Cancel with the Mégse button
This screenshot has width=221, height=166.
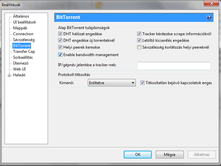coord(169,155)
